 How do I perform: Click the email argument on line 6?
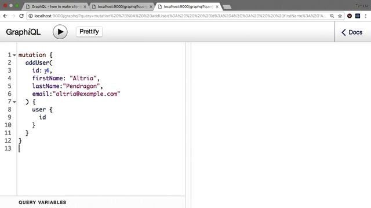tap(41, 94)
